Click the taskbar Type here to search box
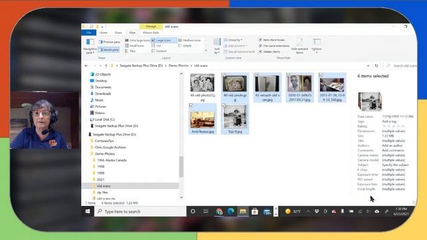 (140, 211)
